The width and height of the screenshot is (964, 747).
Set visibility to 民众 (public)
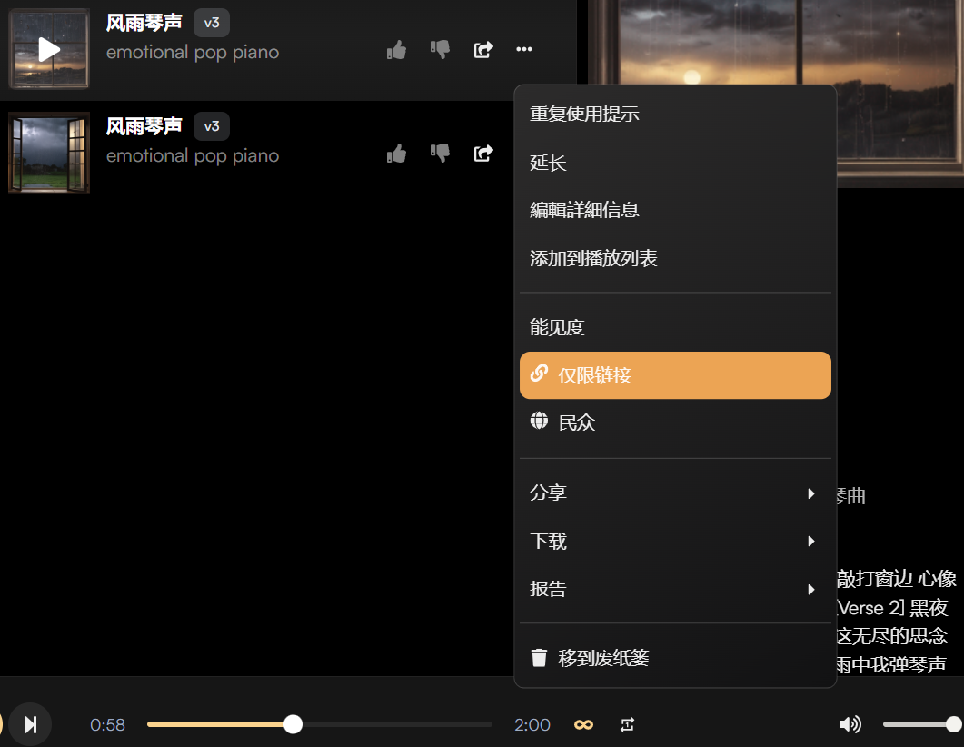tap(674, 421)
